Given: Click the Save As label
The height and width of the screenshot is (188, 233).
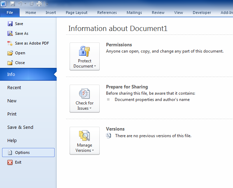Looking at the screenshot, I should click(x=22, y=33).
